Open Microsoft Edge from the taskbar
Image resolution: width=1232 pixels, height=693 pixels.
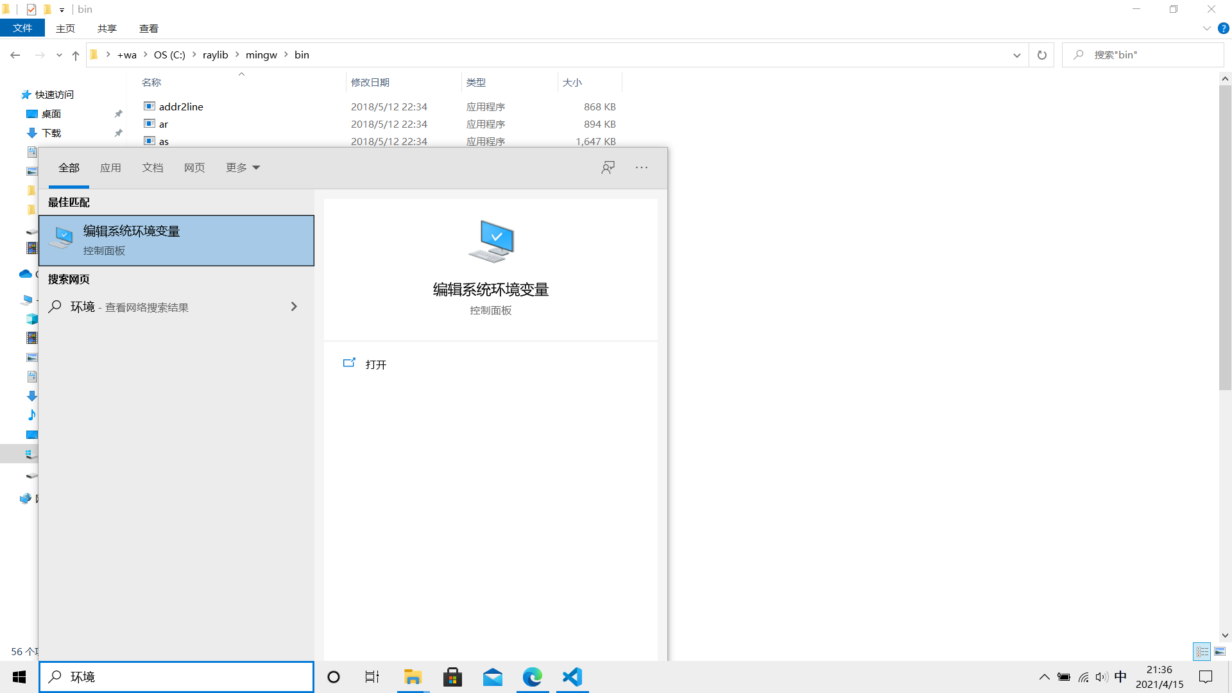coord(533,677)
